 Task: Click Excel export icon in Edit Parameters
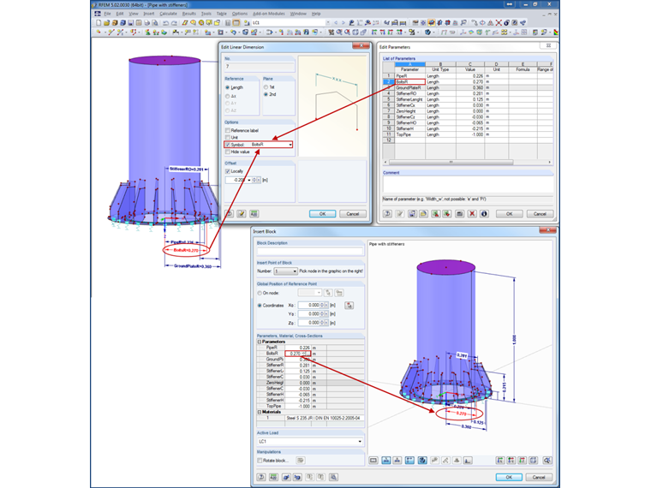click(435, 214)
